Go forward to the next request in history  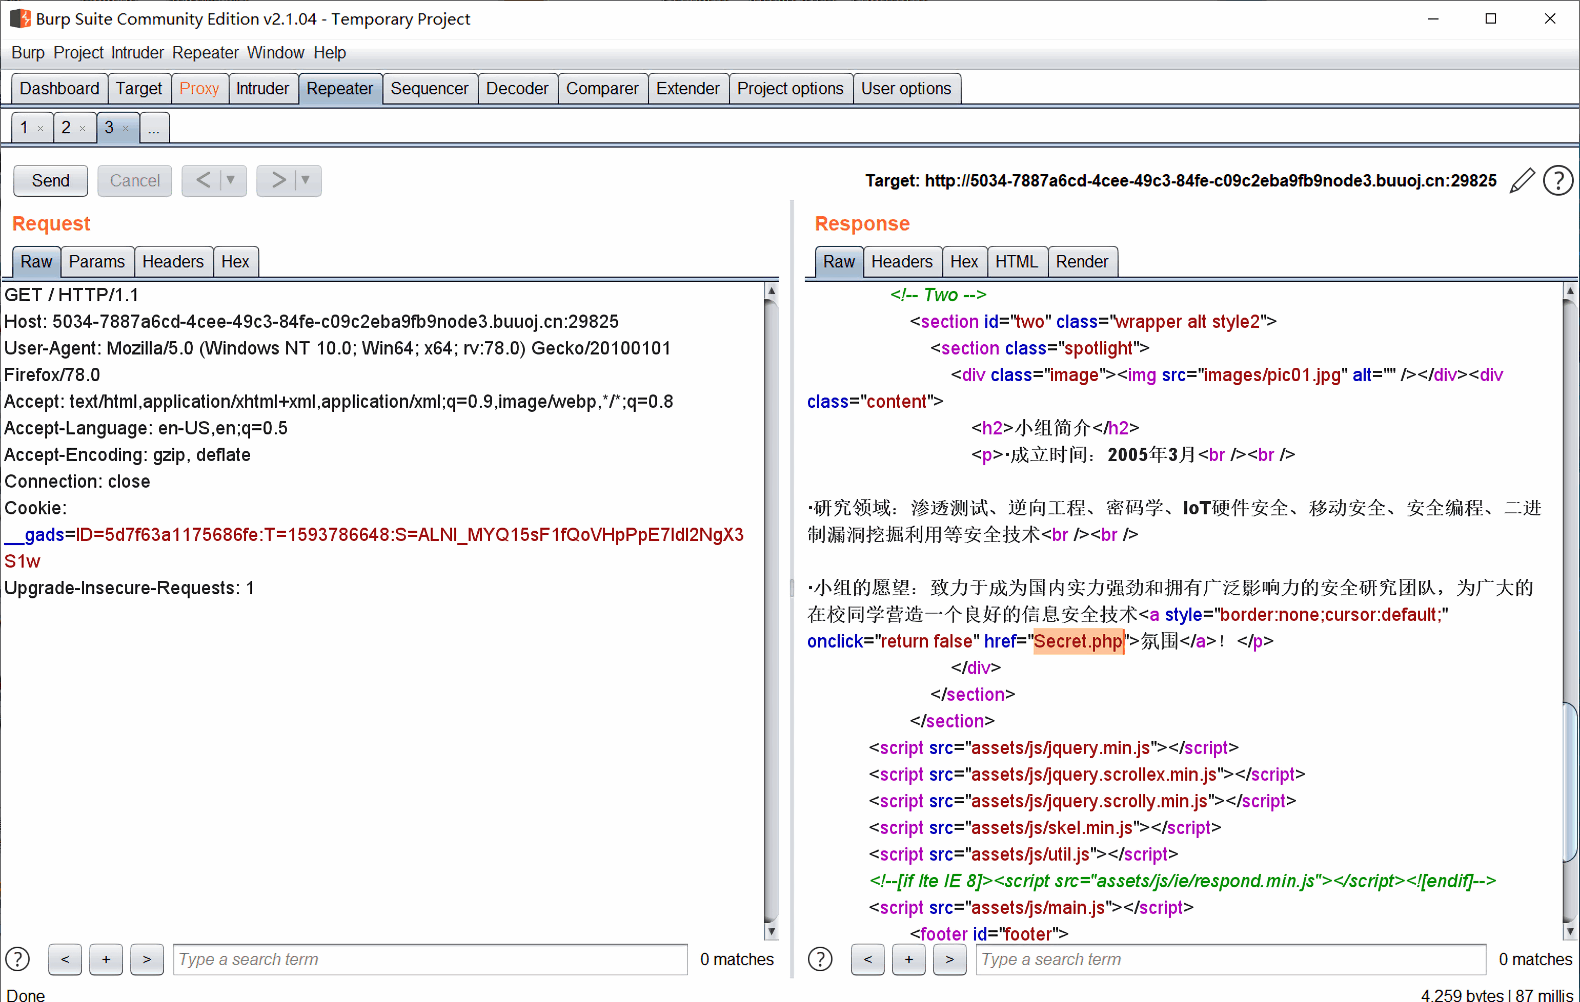(278, 180)
